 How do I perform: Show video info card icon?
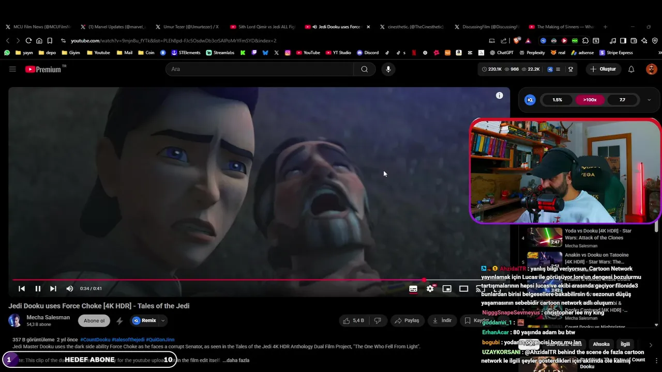tap(499, 95)
